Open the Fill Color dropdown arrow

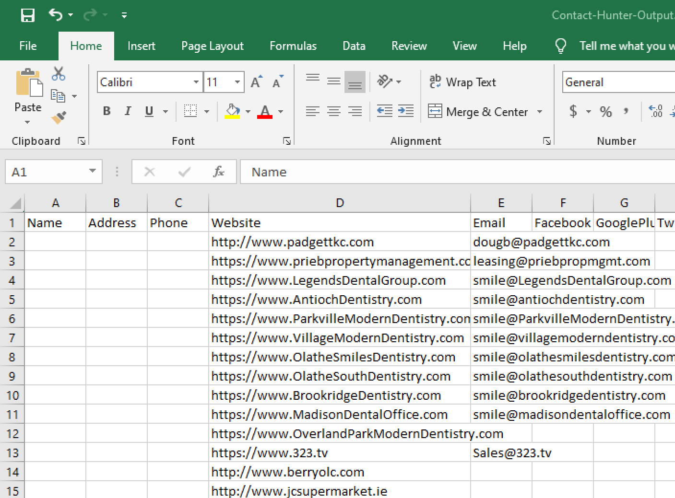[x=248, y=112]
